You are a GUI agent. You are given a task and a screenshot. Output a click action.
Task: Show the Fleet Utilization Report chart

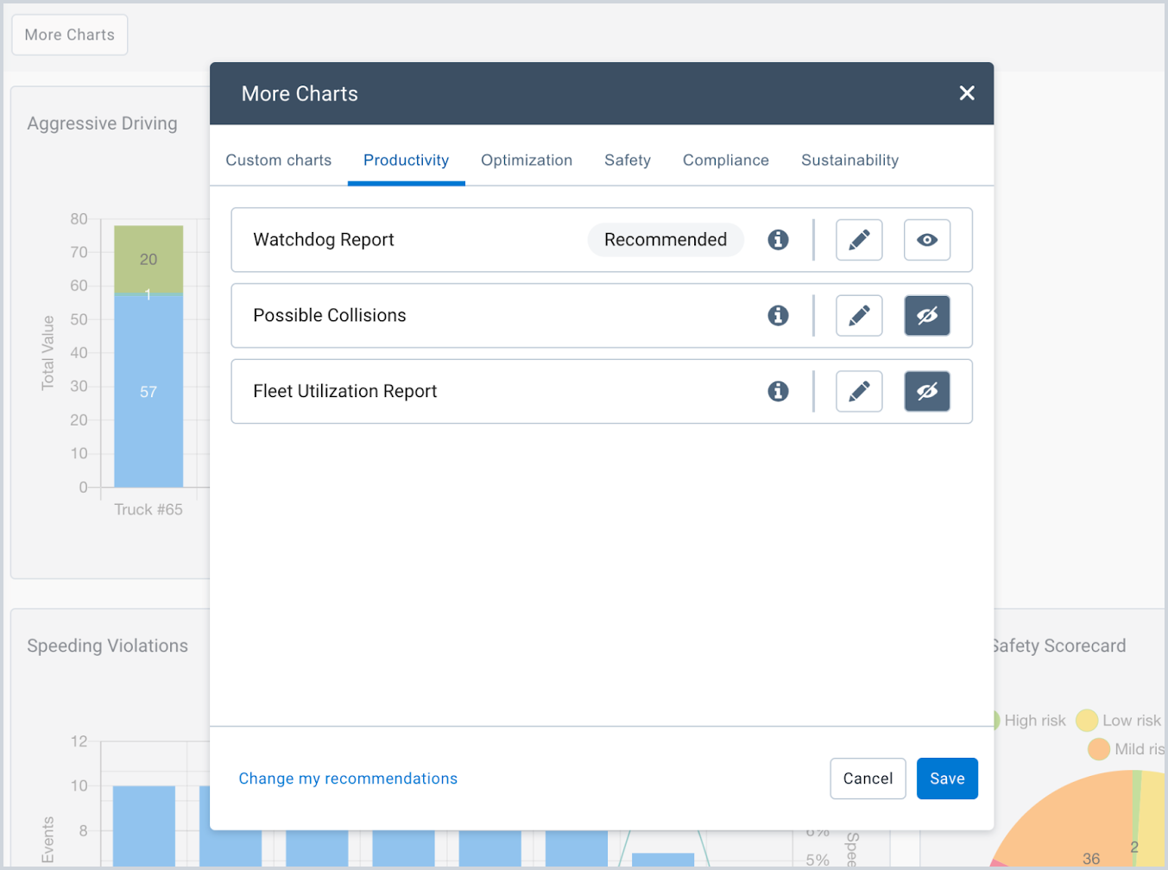click(926, 391)
